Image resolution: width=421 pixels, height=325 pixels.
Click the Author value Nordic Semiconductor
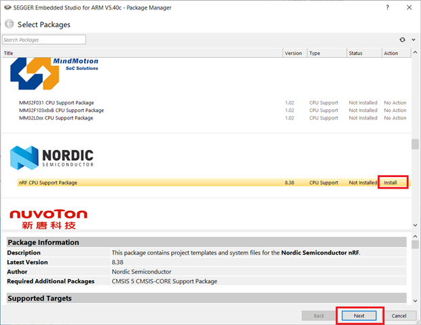[141, 271]
